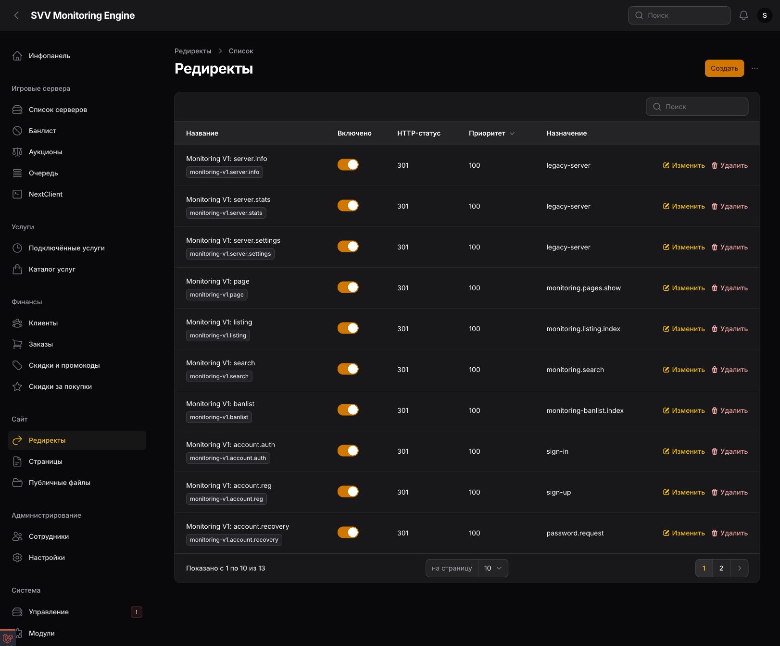The height and width of the screenshot is (646, 780).
Task: Toggle the Monitoring V1: server.stats switch
Action: 348,206
